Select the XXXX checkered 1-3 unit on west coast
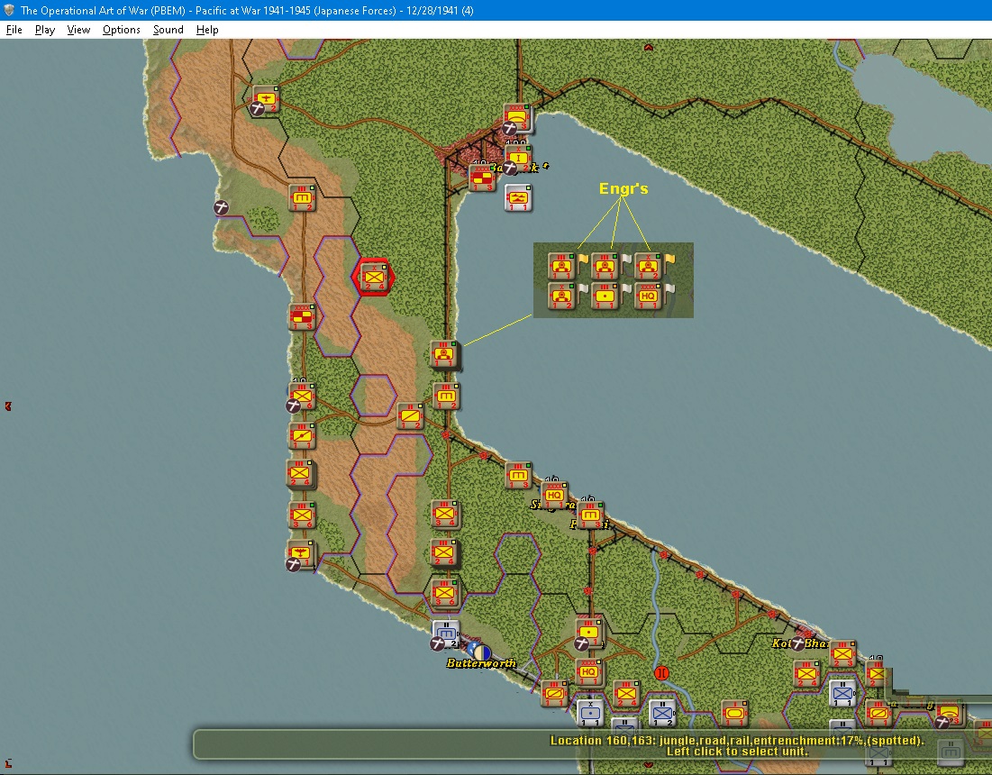The image size is (992, 775). tap(303, 317)
